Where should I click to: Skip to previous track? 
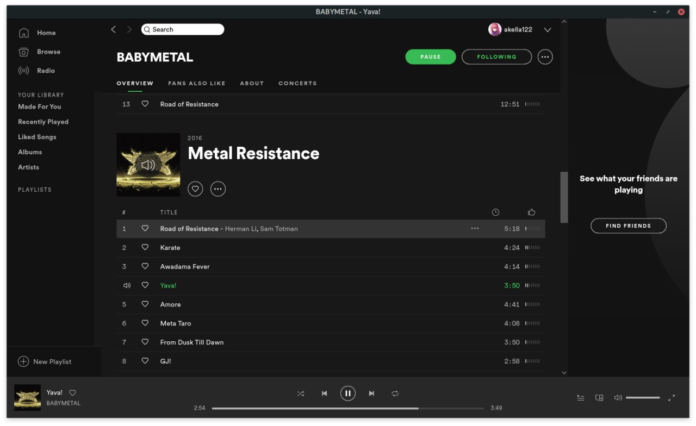click(325, 393)
